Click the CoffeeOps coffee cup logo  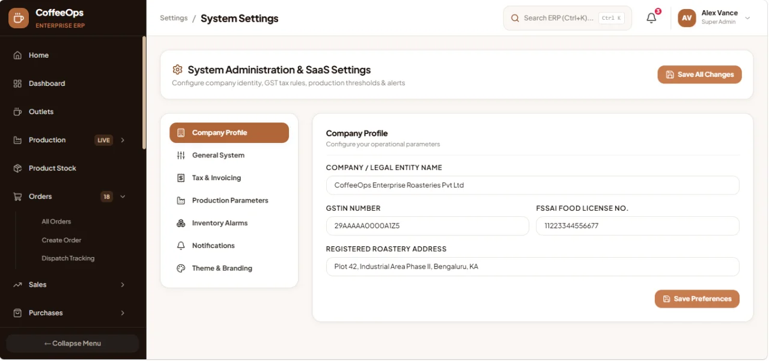[x=18, y=18]
